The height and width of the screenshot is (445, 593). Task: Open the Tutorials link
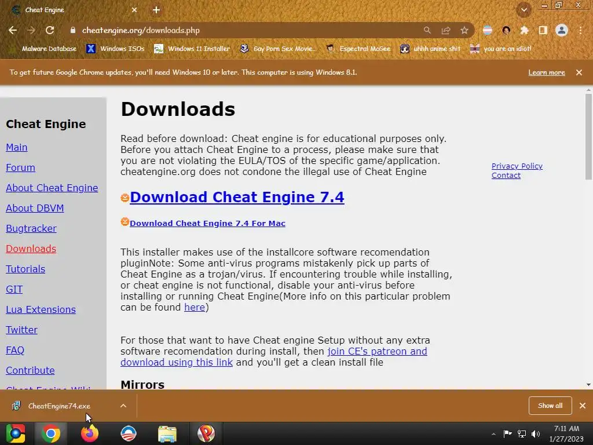[x=25, y=269]
